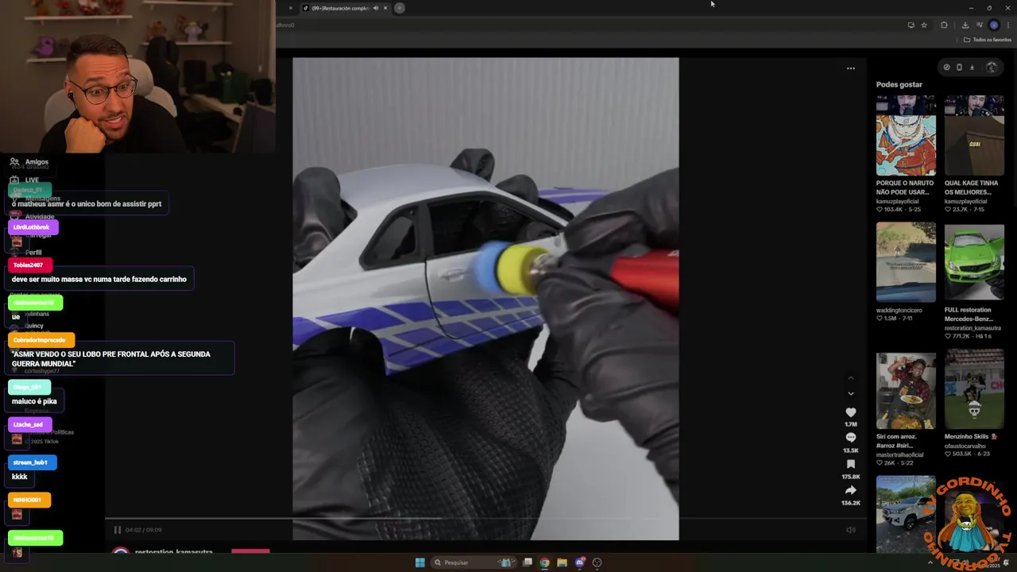This screenshot has height=572, width=1017.
Task: Click the red Follow button beside author
Action: coord(250,551)
